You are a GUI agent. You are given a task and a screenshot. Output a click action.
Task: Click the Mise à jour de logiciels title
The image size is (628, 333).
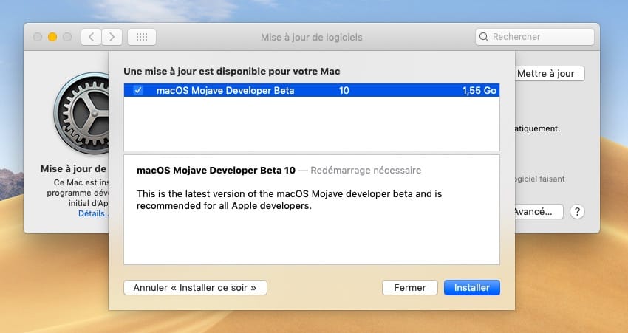312,37
